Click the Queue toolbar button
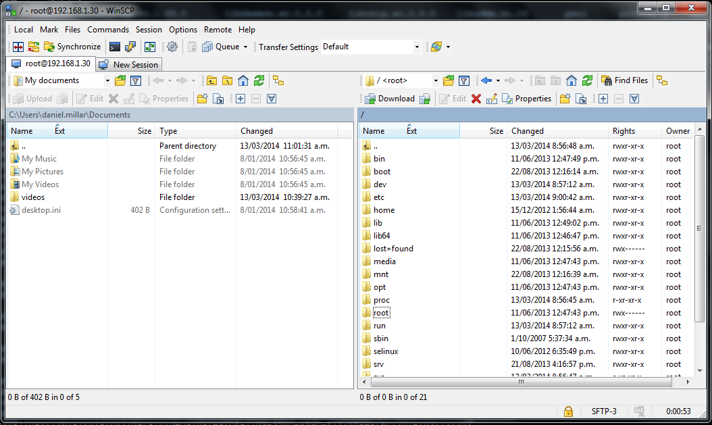The image size is (712, 425). [221, 47]
